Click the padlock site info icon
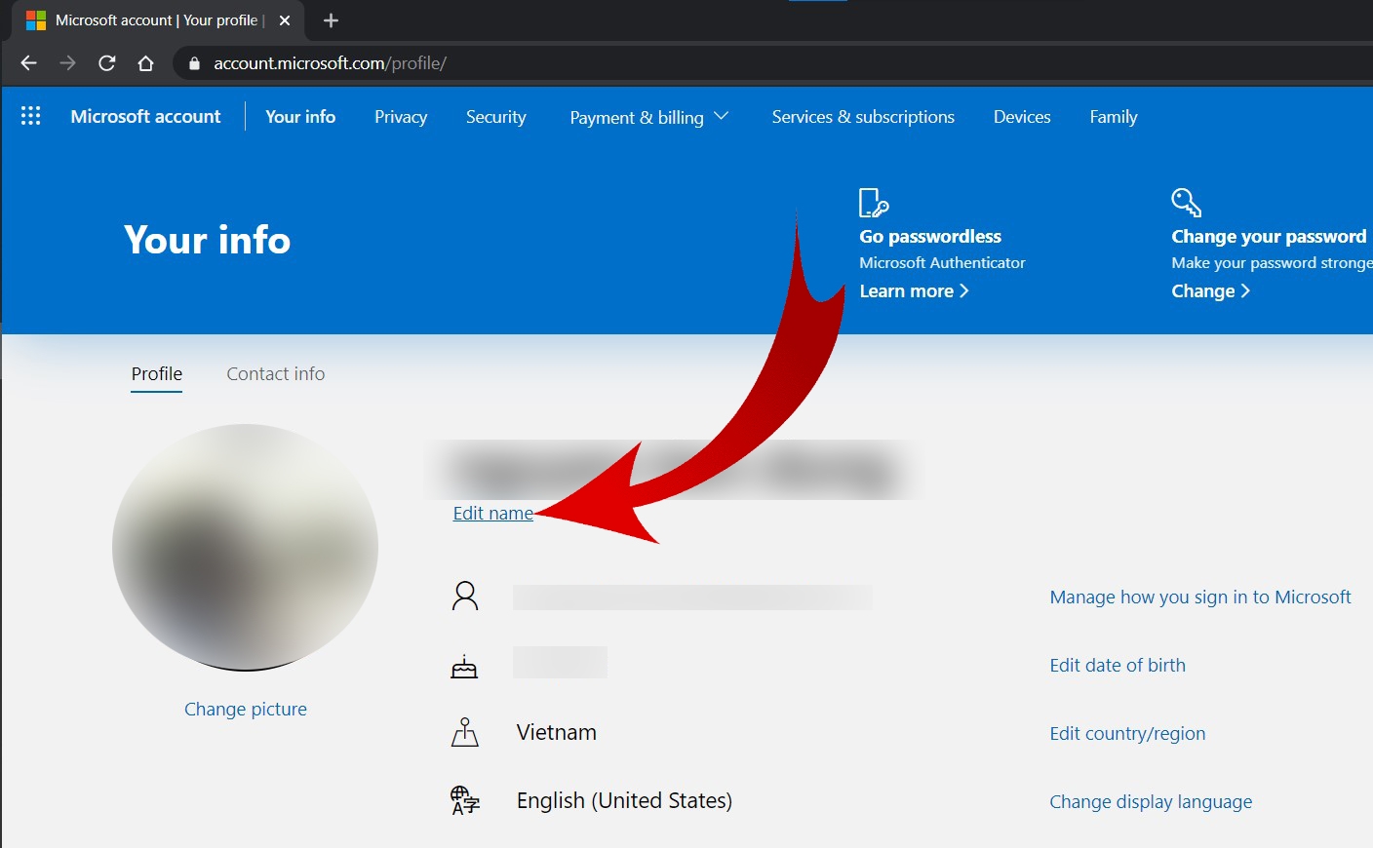 point(194,63)
